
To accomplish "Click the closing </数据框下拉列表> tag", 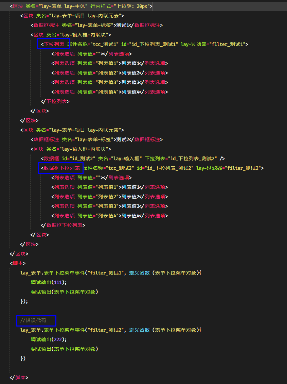I will [63, 225].
